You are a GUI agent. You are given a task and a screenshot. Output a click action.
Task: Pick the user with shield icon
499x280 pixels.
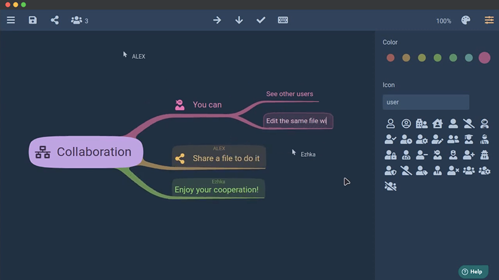click(390, 171)
